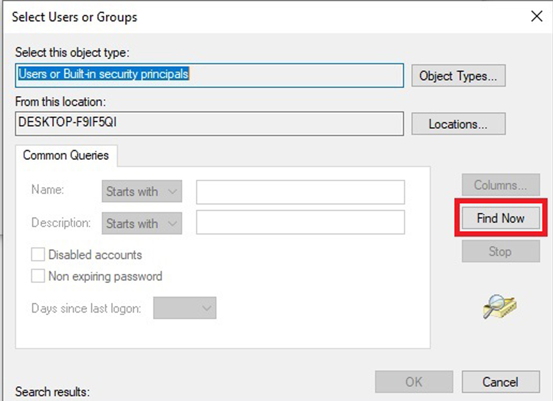Click into the Description text field

(x=300, y=223)
